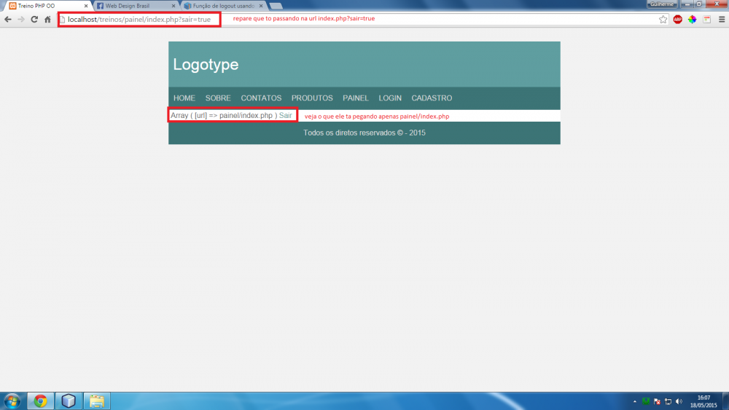Click the Sair logout link
The width and height of the screenshot is (729, 410).
[x=285, y=116]
